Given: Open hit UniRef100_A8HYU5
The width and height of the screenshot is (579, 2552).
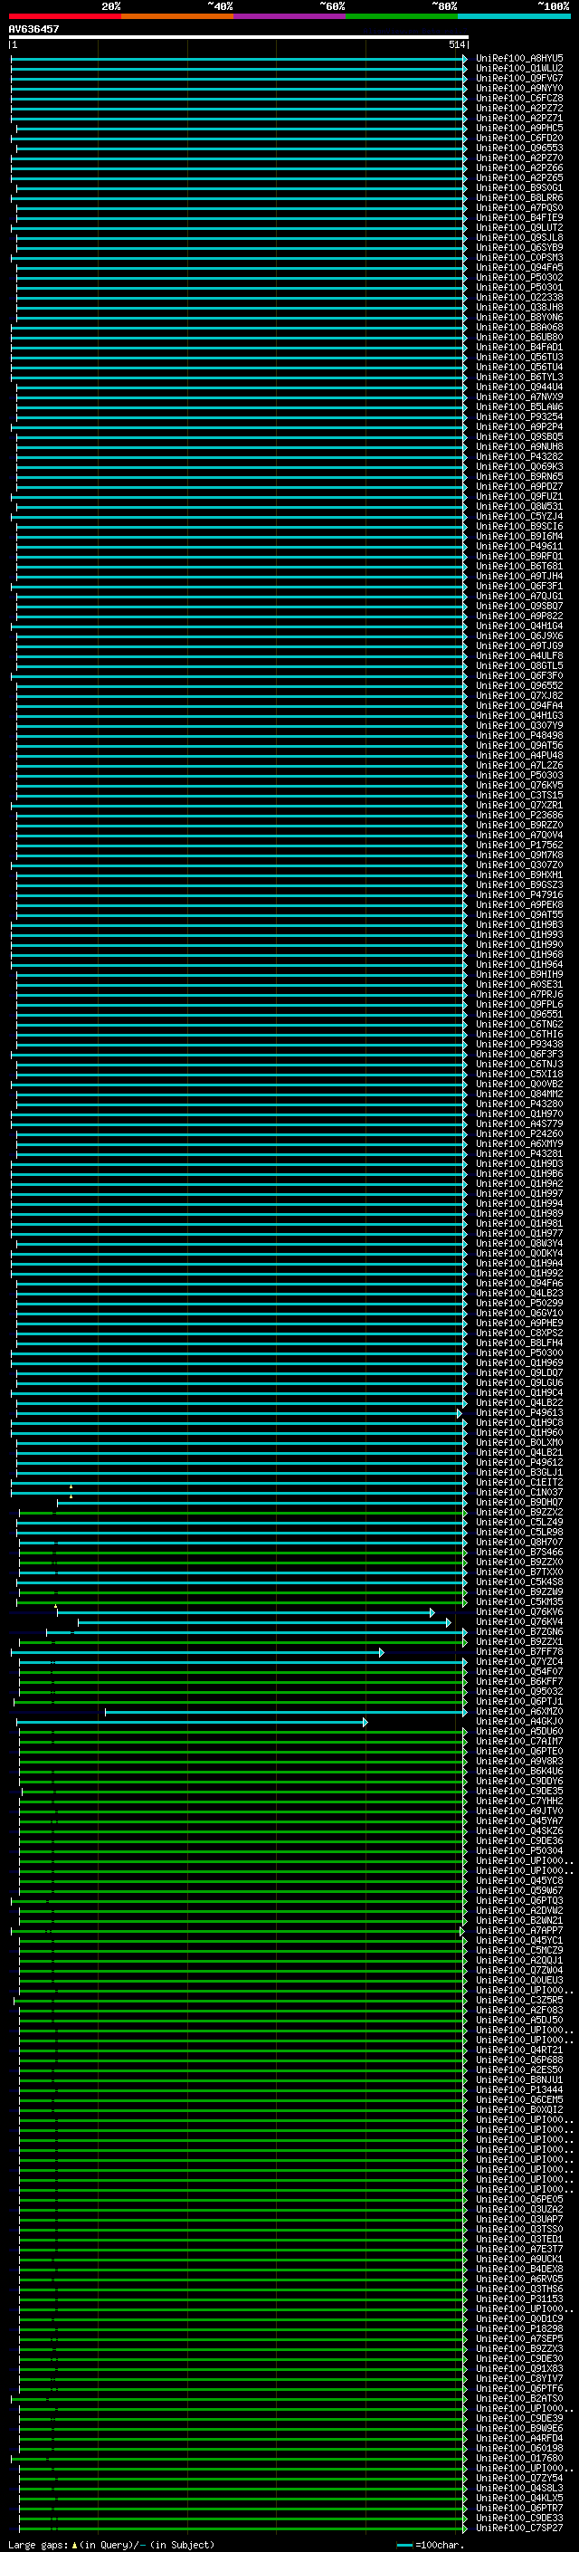Looking at the screenshot, I should coord(518,59).
